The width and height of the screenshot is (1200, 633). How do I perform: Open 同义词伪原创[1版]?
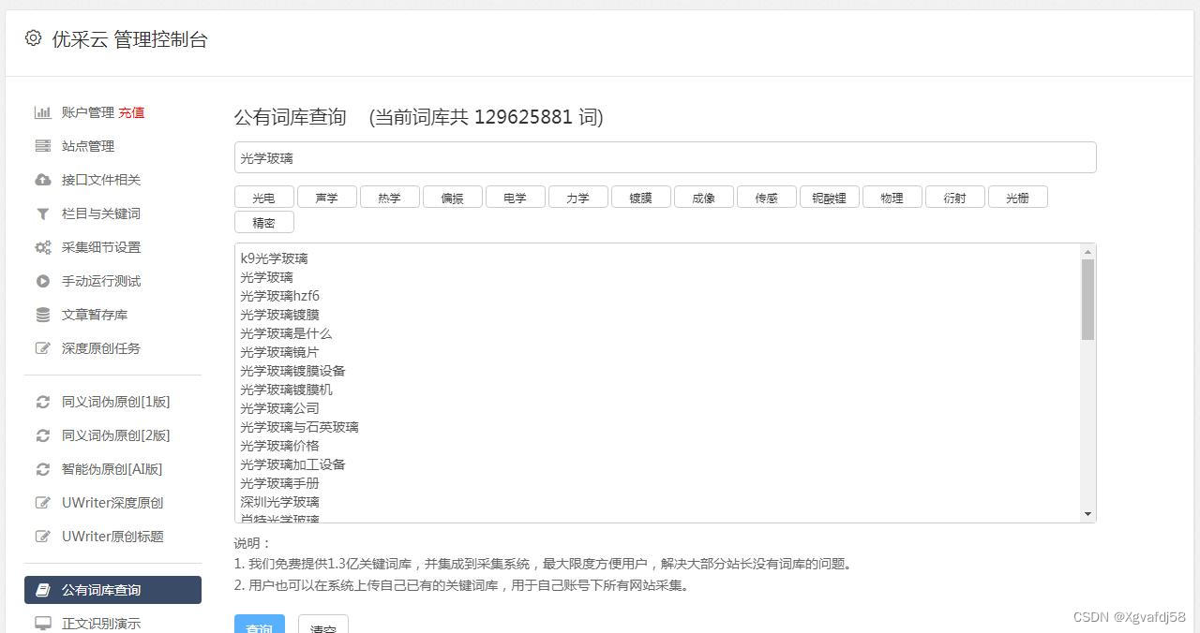pyautogui.click(x=116, y=402)
